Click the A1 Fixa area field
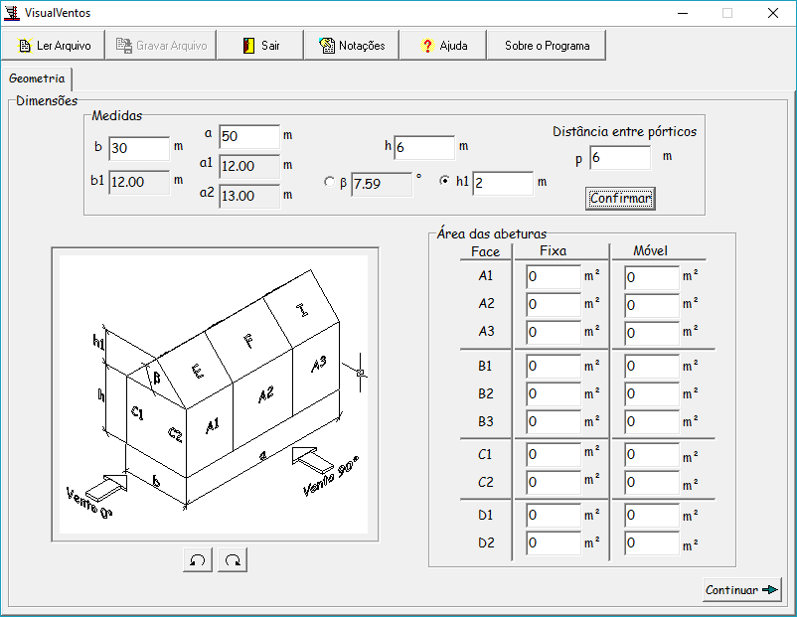Viewport: 797px width, 617px height. pos(554,276)
